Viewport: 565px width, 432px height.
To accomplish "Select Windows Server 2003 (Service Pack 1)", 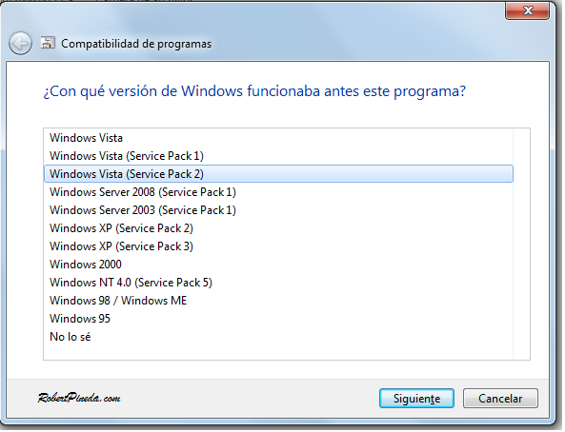I will point(278,210).
